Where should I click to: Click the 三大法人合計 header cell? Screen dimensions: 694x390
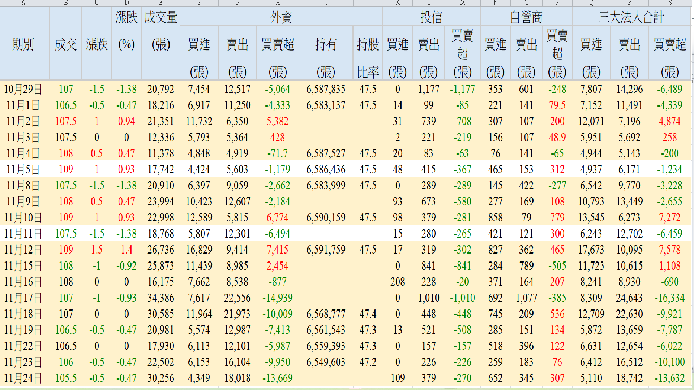click(x=631, y=17)
